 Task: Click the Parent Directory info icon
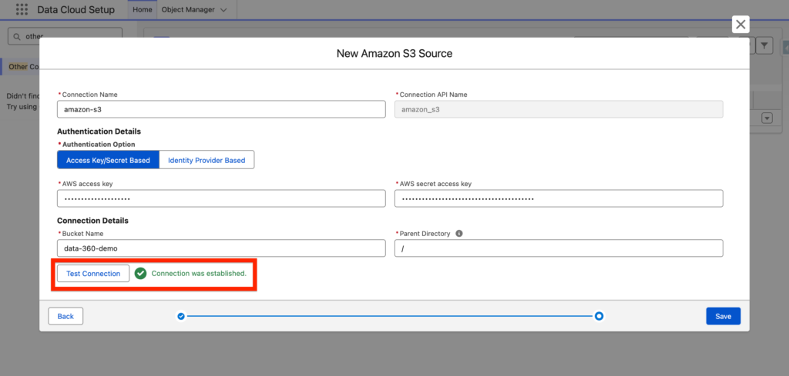458,234
